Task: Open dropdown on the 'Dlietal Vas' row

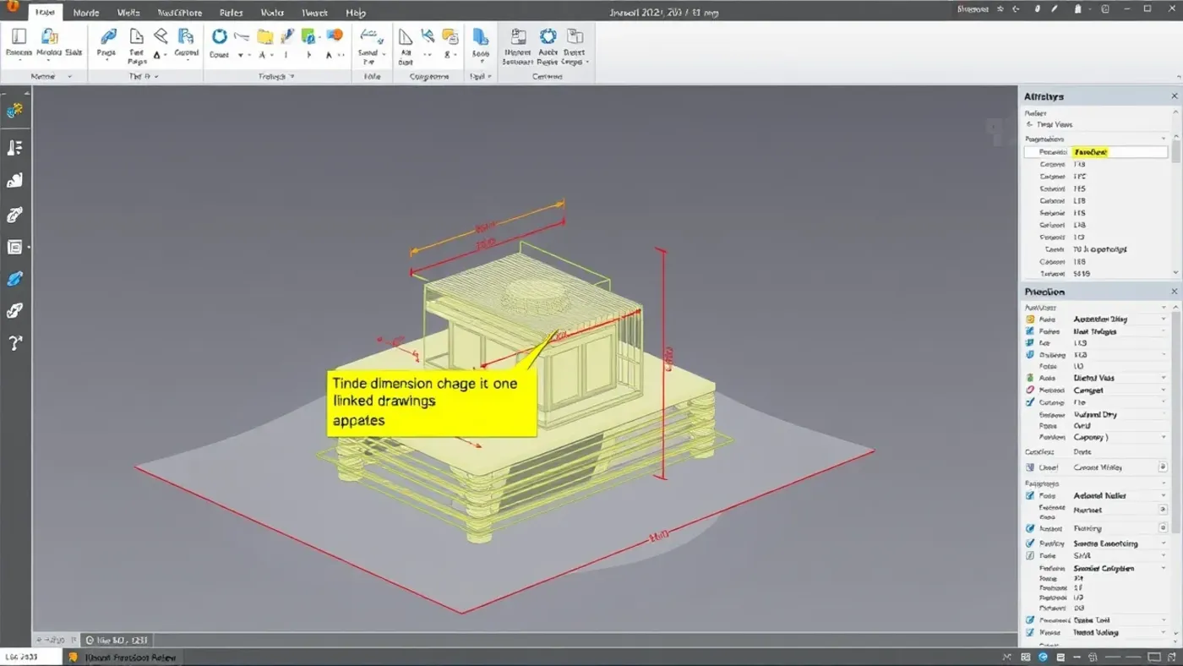Action: coord(1164,379)
